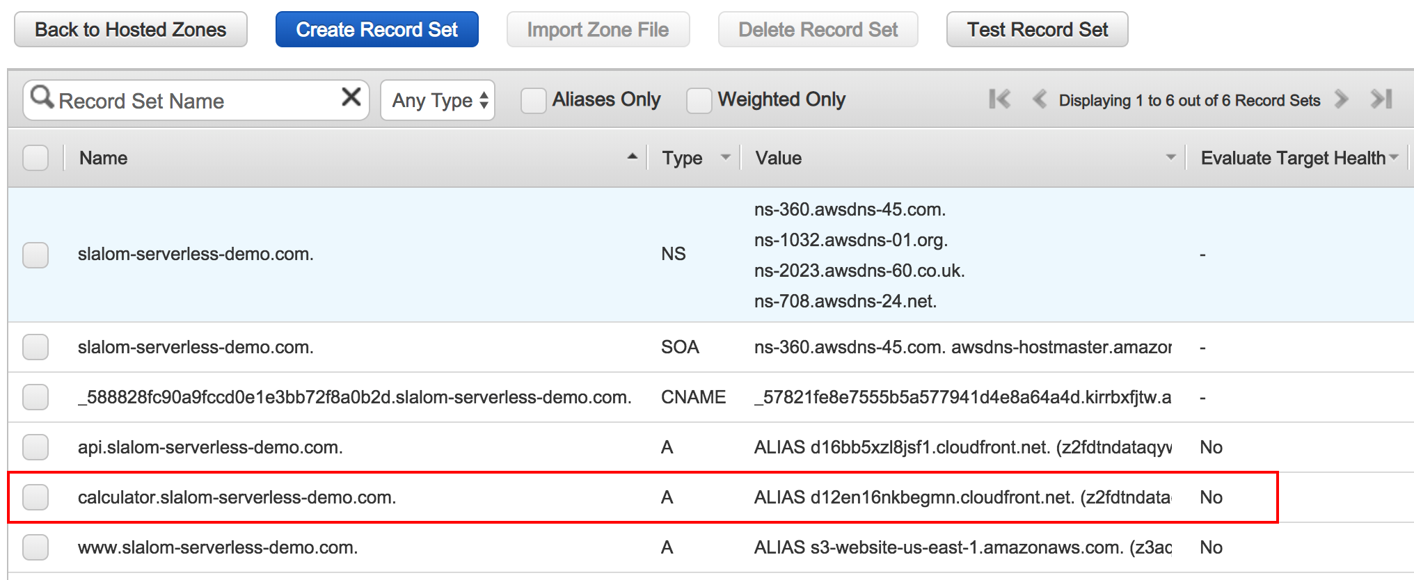Go Back to Hosted Zones

pyautogui.click(x=131, y=30)
